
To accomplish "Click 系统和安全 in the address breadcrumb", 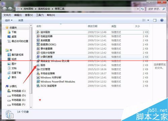I will coord(44,9).
